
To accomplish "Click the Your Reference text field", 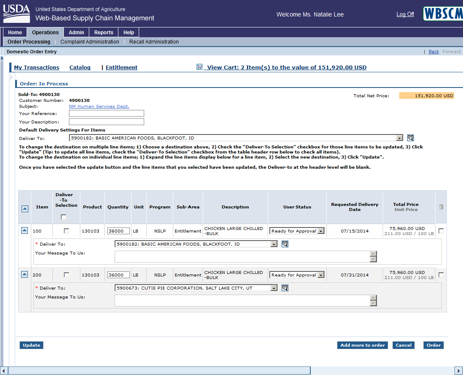I will (x=107, y=113).
